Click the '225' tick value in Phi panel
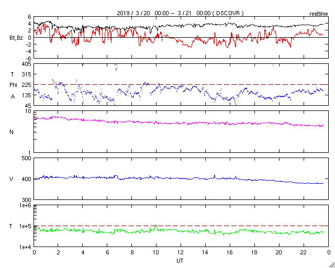The image size is (335, 268). click(27, 85)
